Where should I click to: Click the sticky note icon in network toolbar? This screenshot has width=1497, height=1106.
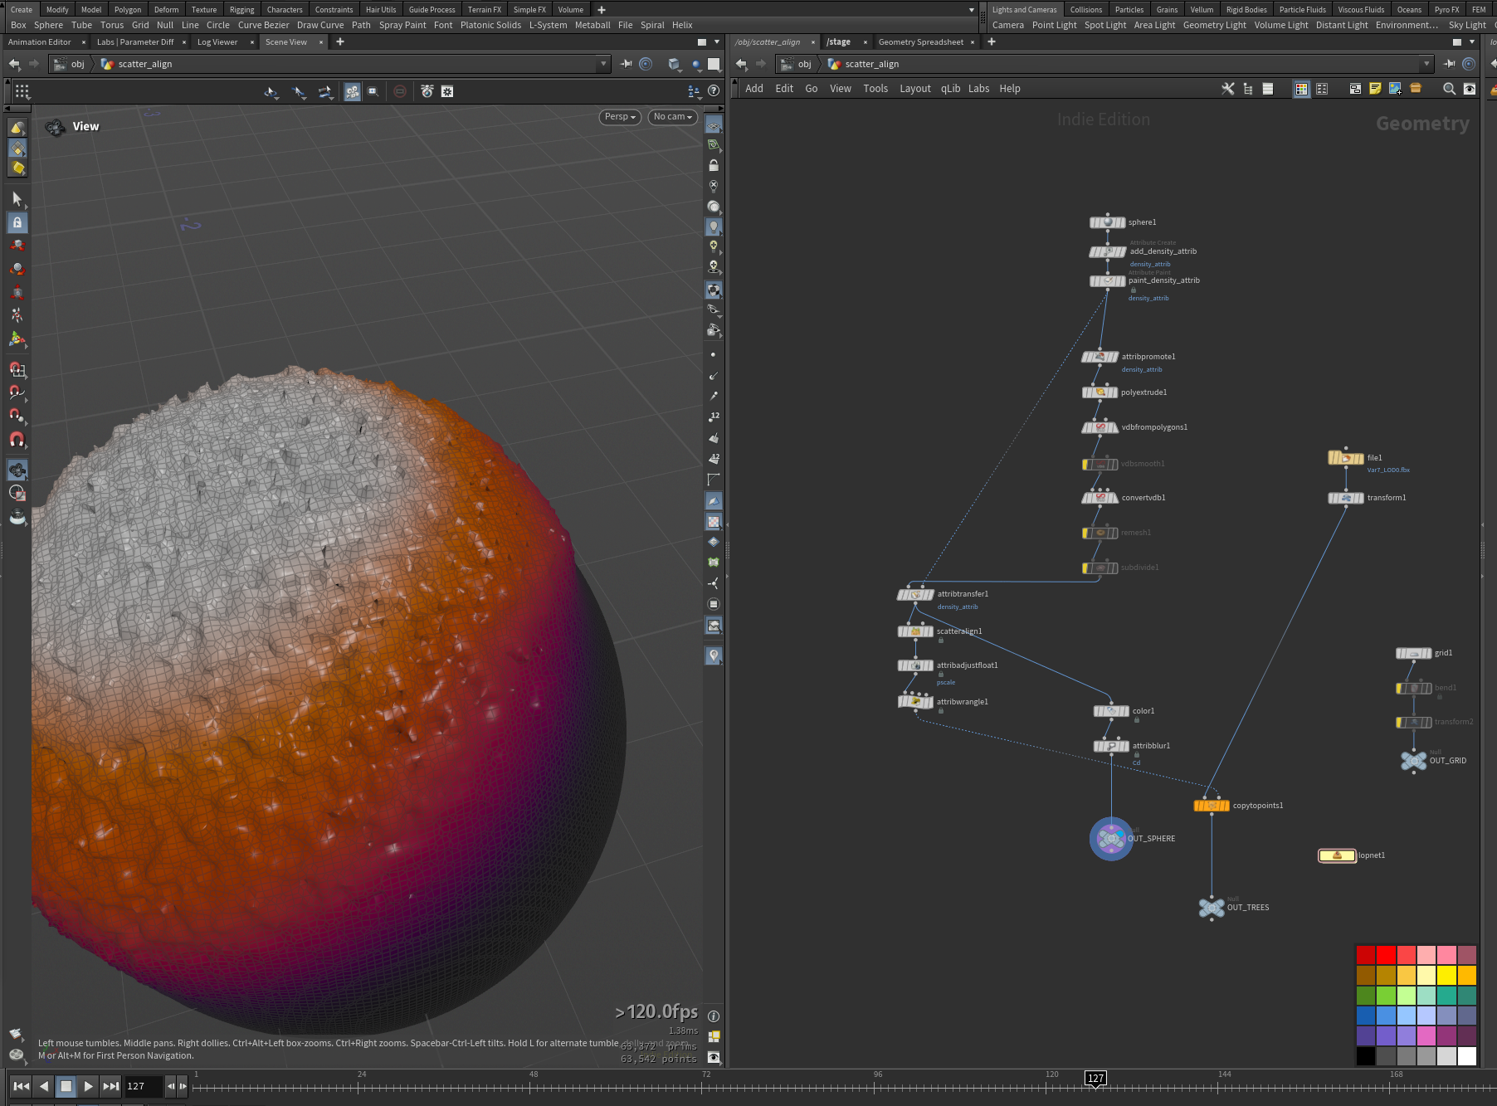tap(1375, 89)
